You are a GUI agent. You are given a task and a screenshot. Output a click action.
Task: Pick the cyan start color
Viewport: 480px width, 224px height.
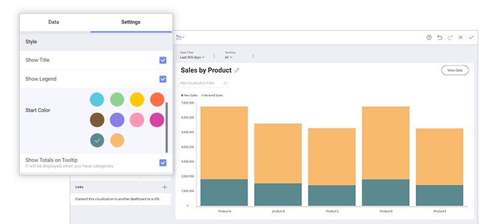coord(97,100)
